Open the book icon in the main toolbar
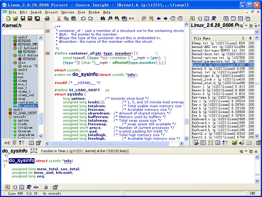Viewport: 262px width, 197px height. [206, 18]
